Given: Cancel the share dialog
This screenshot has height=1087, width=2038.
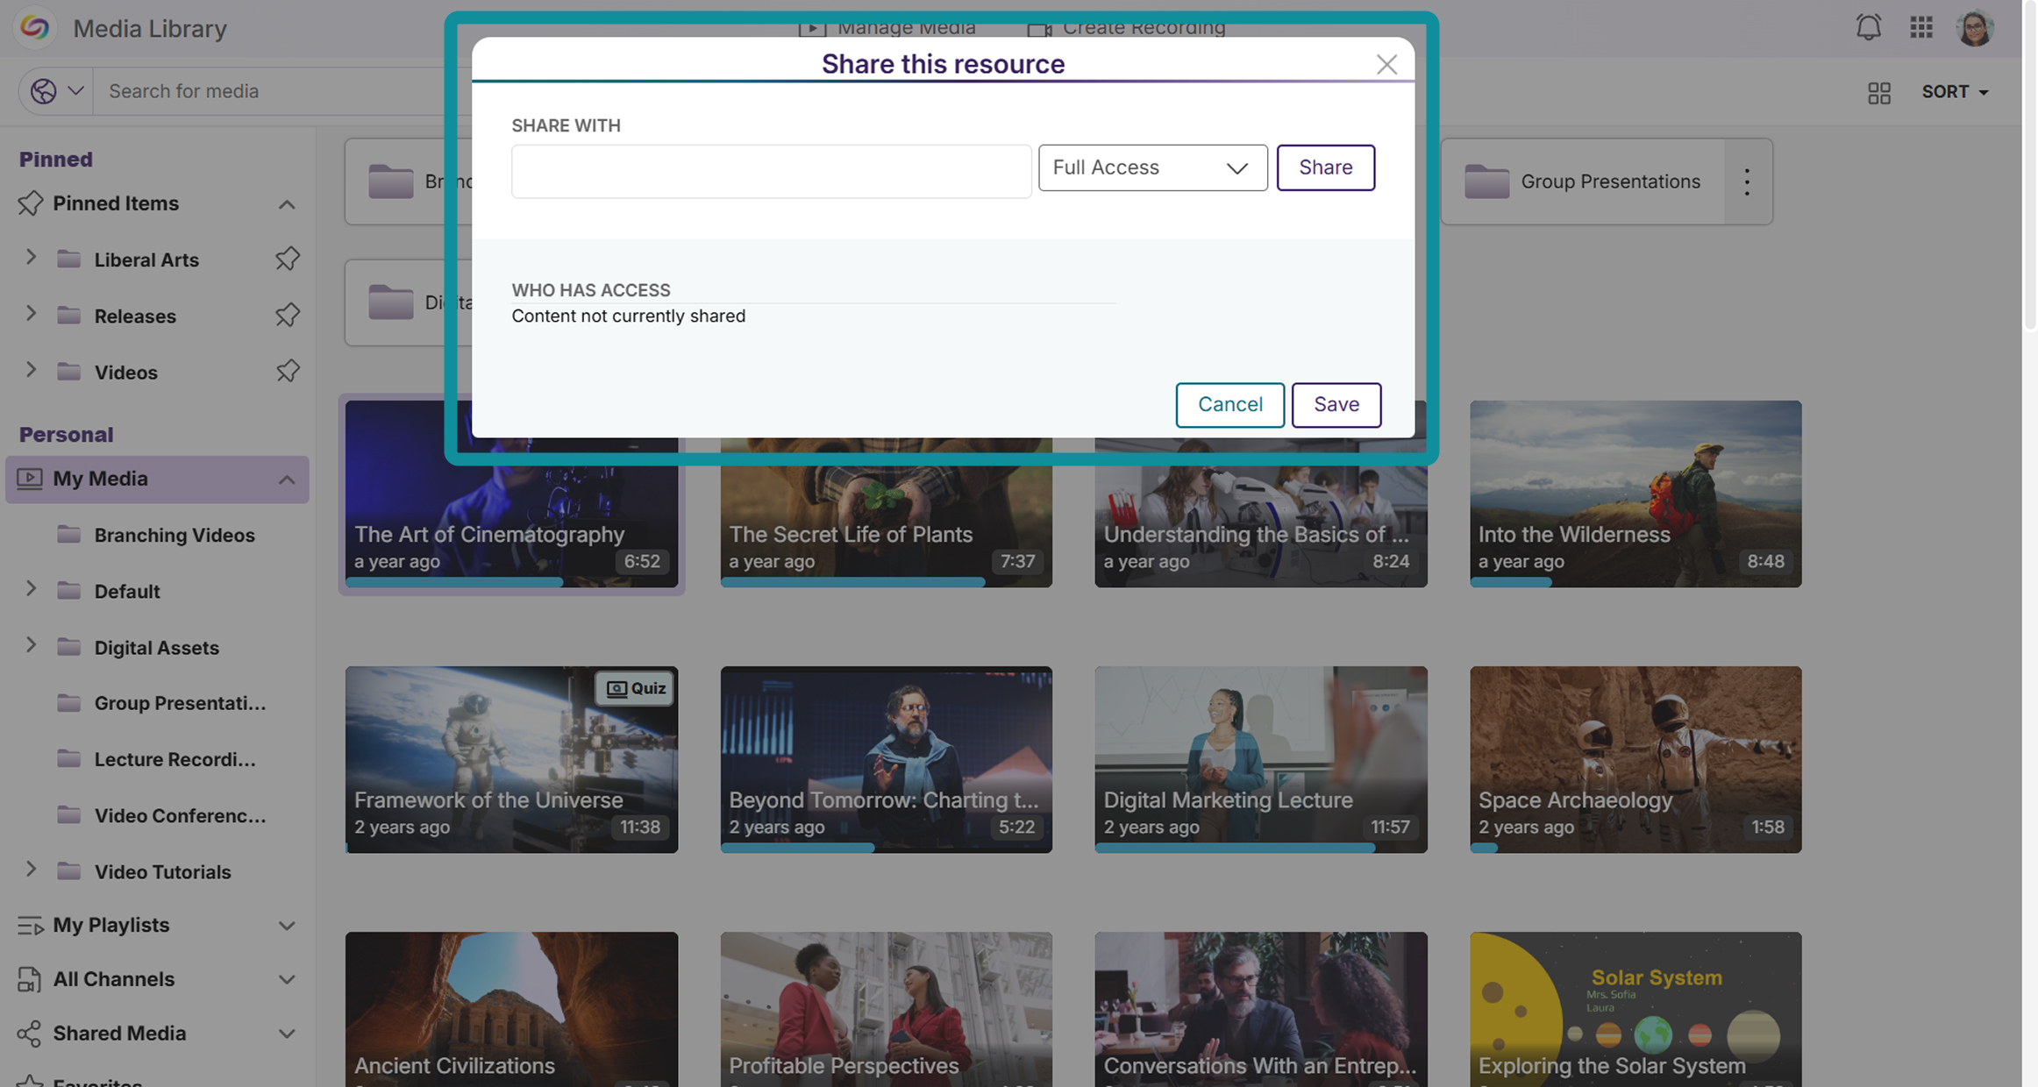Looking at the screenshot, I should [x=1229, y=405].
